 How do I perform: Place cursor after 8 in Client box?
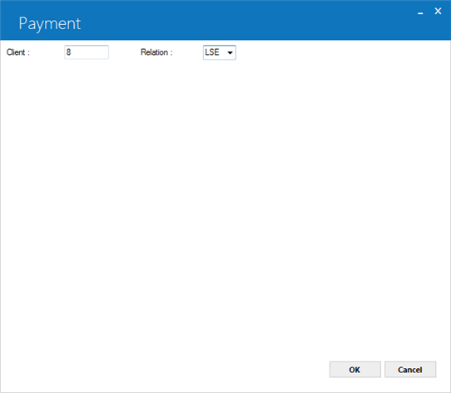click(72, 52)
